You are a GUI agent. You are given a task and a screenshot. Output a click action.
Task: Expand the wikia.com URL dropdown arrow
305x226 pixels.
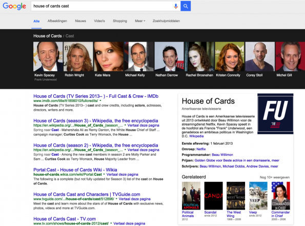[x=104, y=174]
